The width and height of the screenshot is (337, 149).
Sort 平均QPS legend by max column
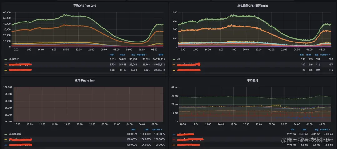click(x=122, y=55)
